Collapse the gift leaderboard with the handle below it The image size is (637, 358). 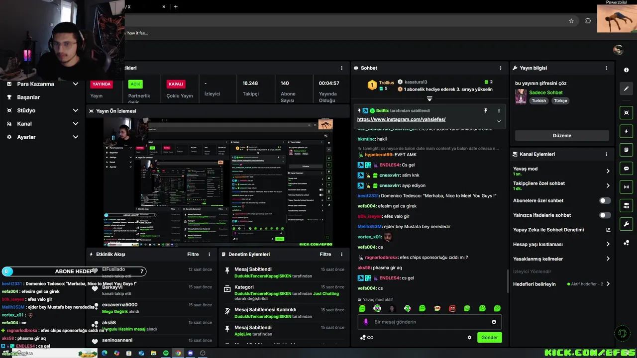point(429,99)
